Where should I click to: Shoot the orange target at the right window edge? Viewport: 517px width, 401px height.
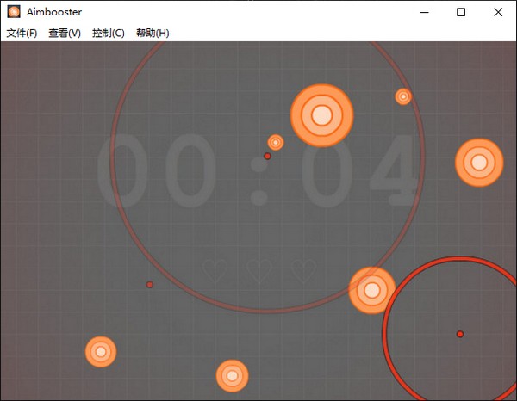479,163
